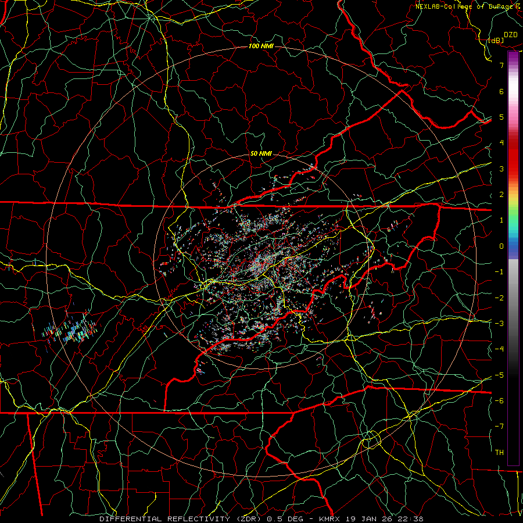Viewport: 523px width, 523px height.
Task: Click the '-1' value on the color scale
Action: click(499, 272)
